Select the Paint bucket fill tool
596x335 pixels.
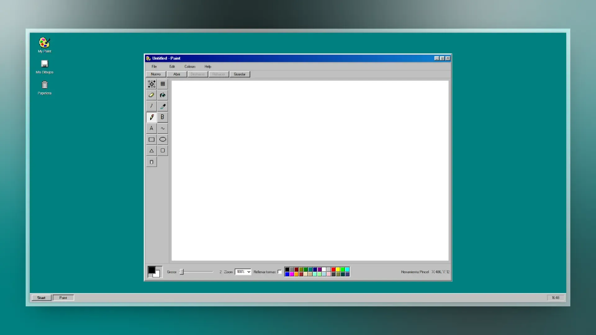(162, 95)
